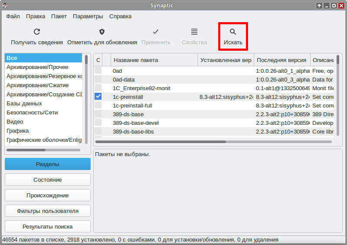Select category Архивирование/Сжатие
This screenshot has height=245, width=347.
[43, 85]
